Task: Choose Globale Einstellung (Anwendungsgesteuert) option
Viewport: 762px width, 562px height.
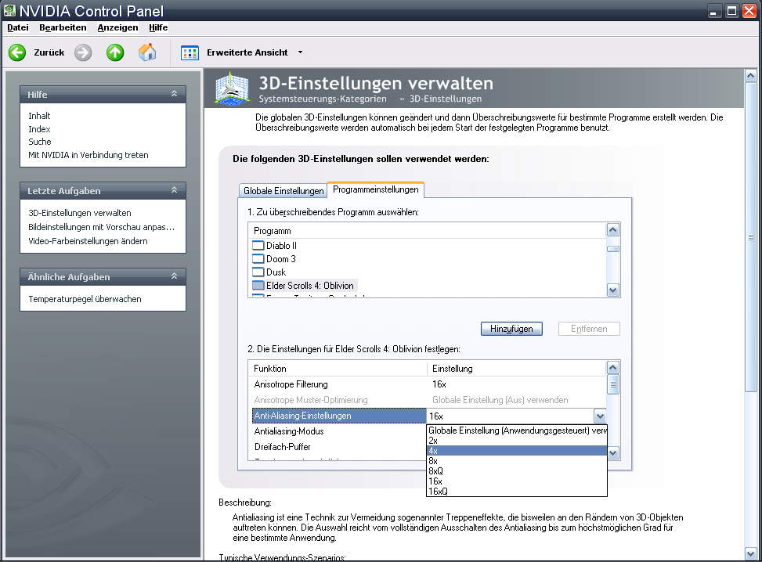Action: pyautogui.click(x=517, y=431)
